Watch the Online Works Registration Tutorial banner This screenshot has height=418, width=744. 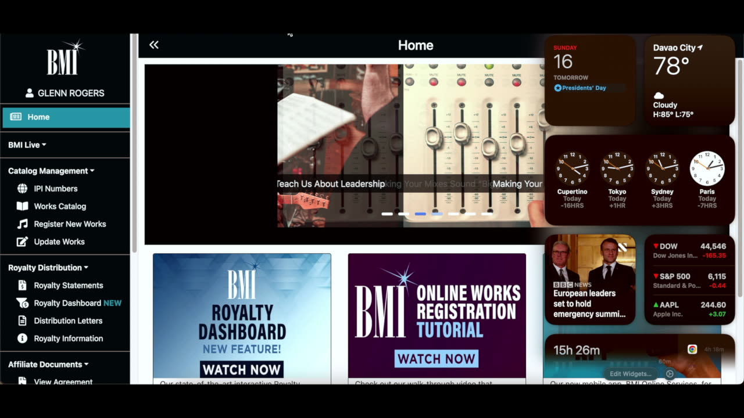click(x=437, y=316)
